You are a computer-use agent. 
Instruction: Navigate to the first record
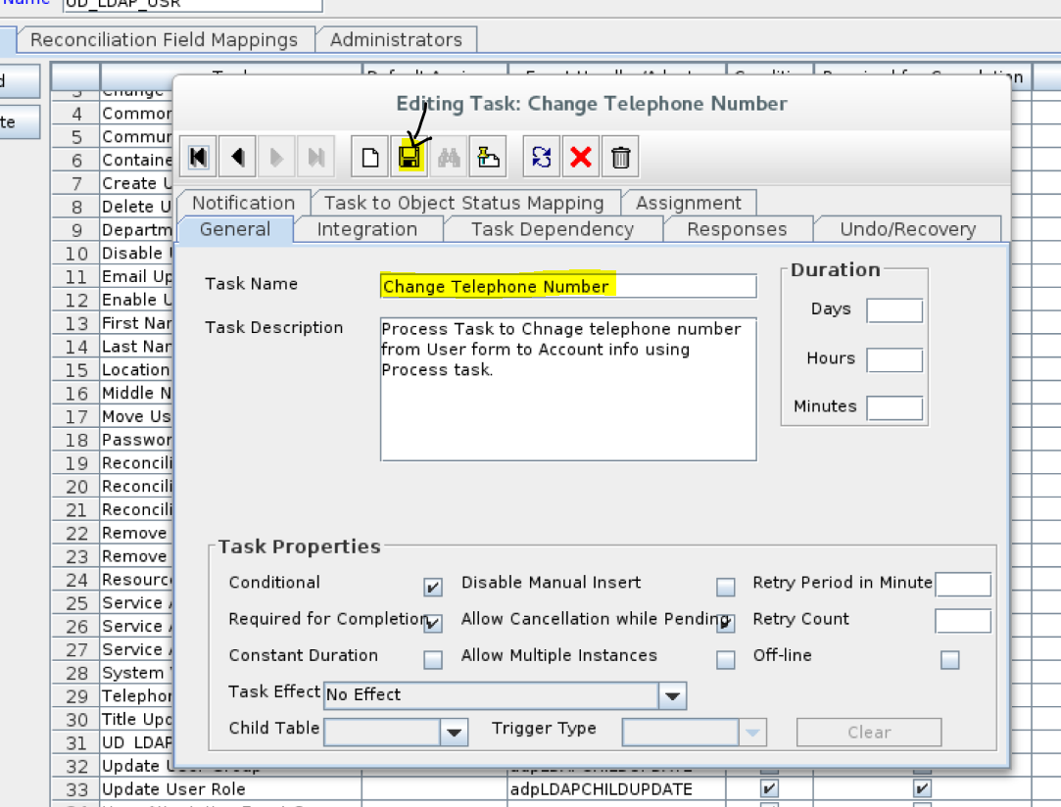(197, 156)
